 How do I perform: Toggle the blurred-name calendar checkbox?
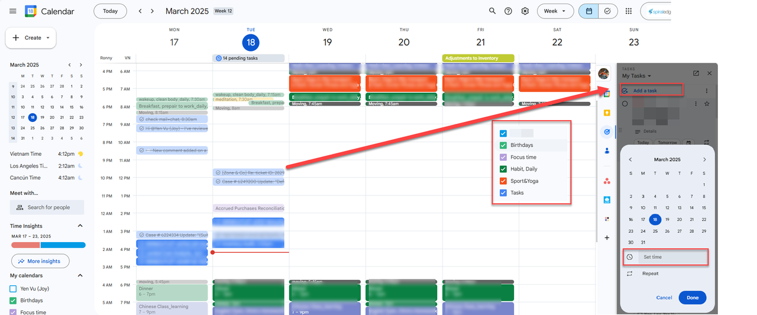(503, 133)
